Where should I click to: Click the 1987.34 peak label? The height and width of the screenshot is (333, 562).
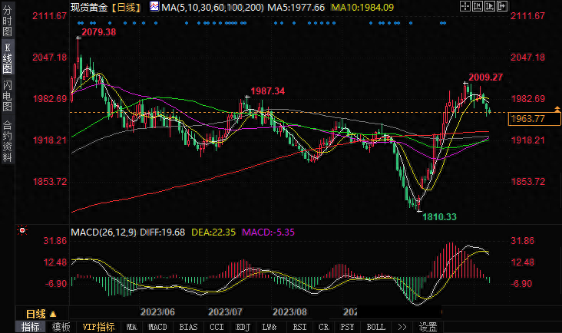pos(268,91)
